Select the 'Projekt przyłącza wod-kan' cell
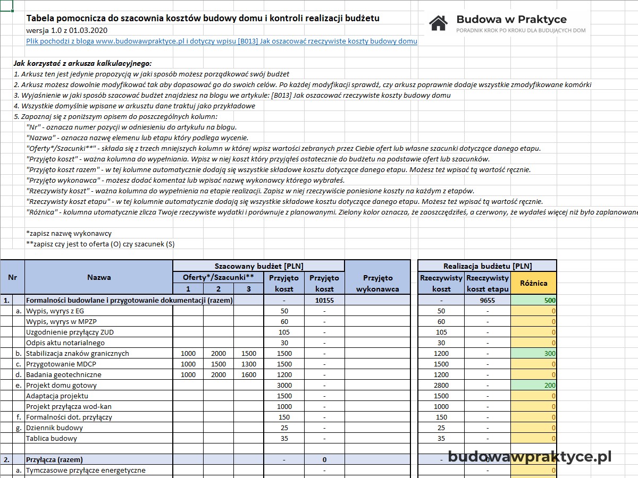This screenshot has width=638, height=478. [x=99, y=406]
